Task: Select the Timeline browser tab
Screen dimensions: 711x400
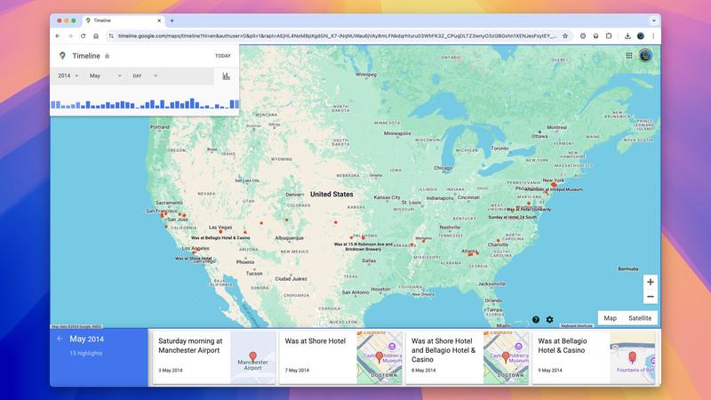Action: point(124,20)
